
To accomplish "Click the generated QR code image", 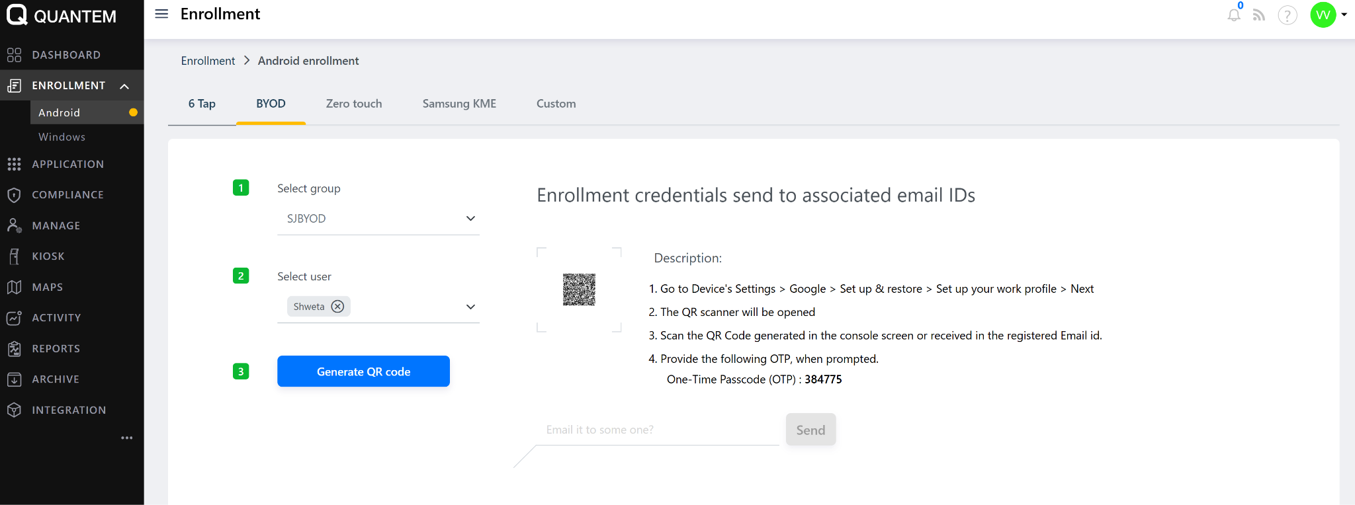I will tap(579, 290).
